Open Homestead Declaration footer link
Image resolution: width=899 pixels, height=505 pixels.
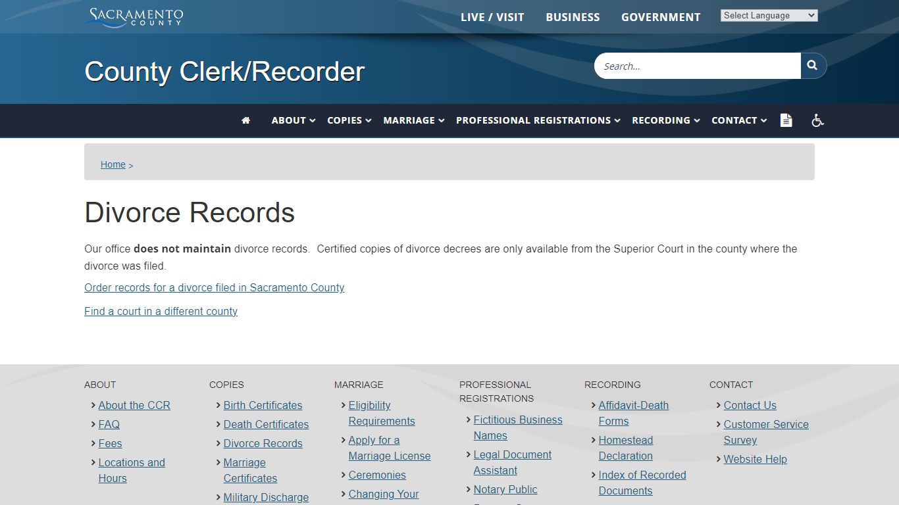point(626,448)
